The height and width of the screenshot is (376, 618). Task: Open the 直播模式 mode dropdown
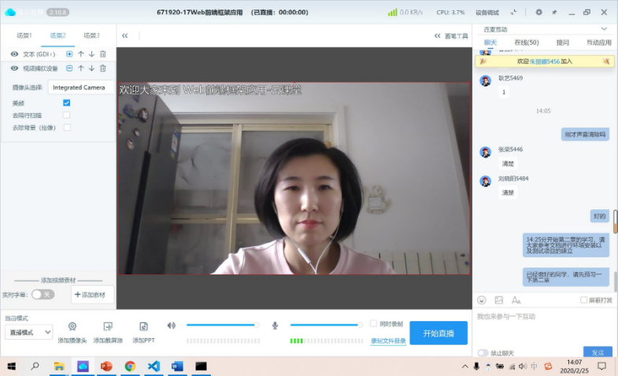(28, 332)
